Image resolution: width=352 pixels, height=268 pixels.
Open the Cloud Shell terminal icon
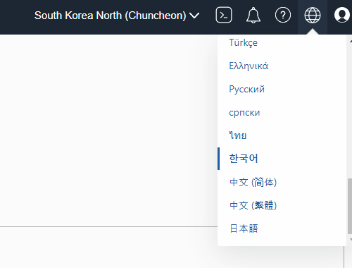point(224,16)
